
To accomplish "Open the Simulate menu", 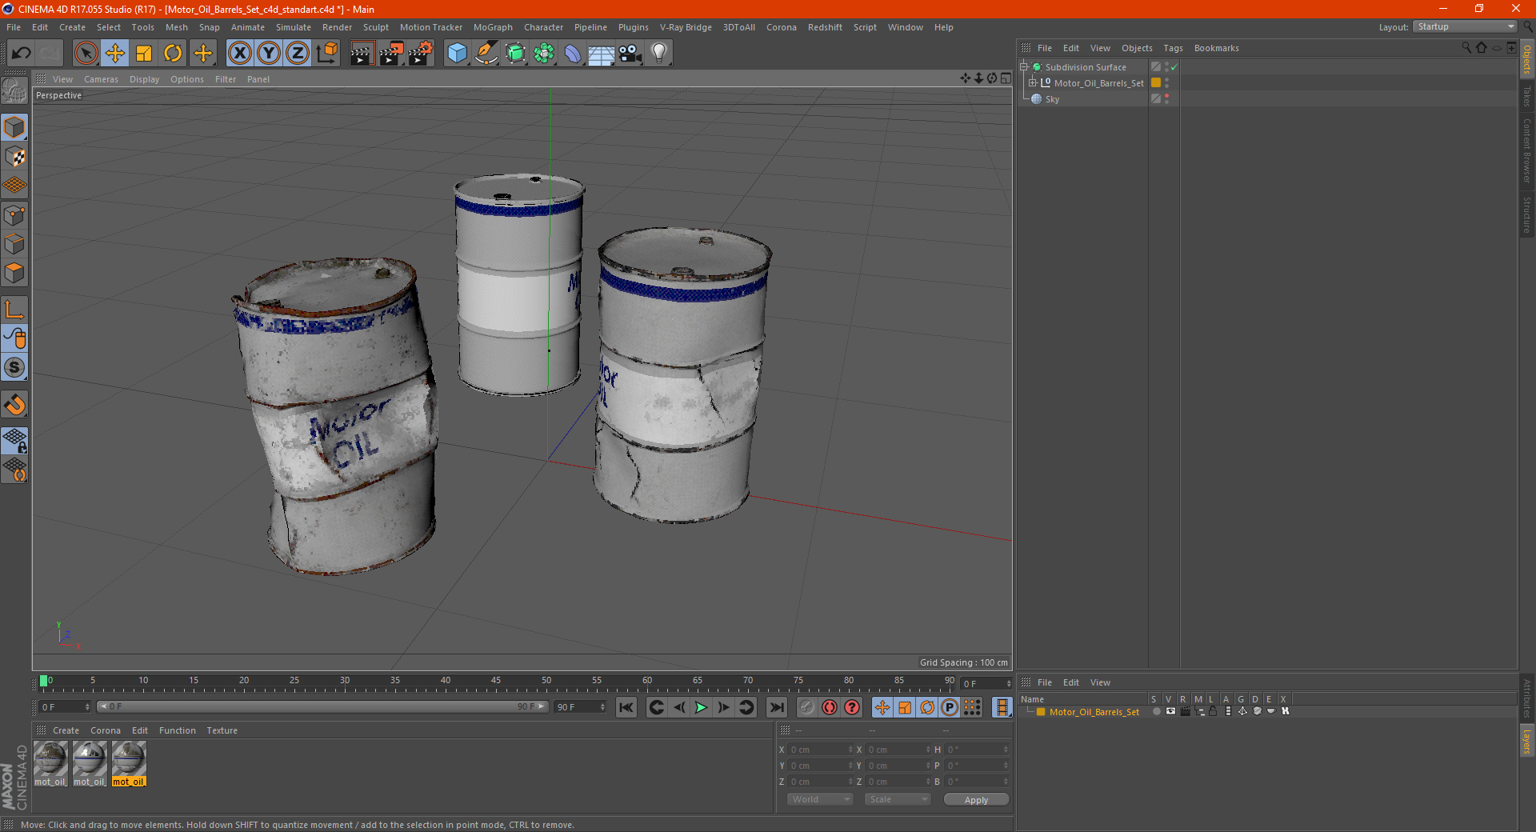I will pyautogui.click(x=294, y=27).
